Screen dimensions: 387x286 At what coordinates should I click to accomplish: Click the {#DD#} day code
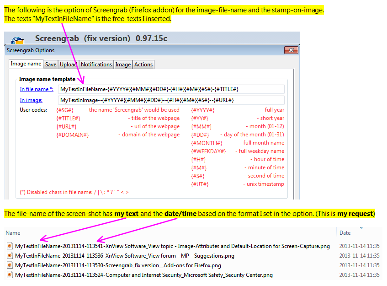(200, 135)
